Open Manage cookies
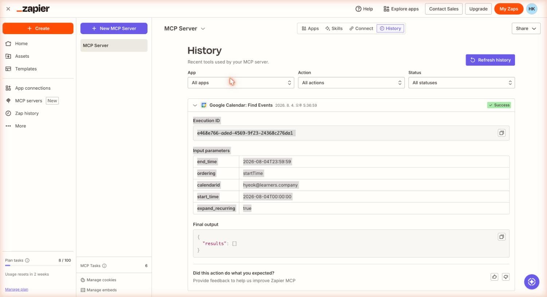This screenshot has width=547, height=297. coord(98,280)
